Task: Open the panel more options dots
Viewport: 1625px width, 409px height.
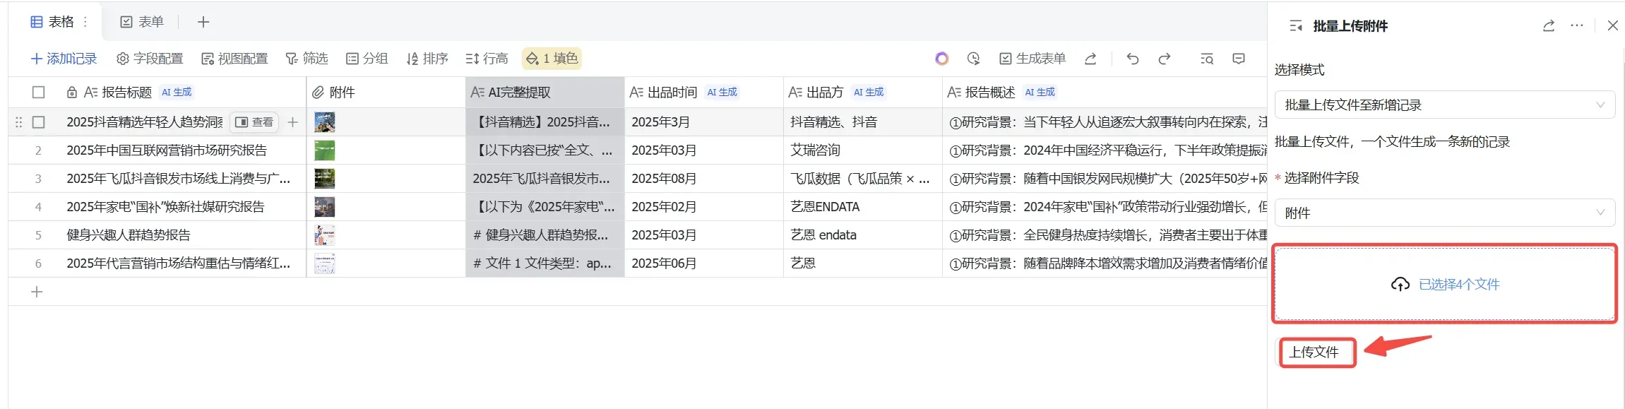Action: tap(1577, 26)
